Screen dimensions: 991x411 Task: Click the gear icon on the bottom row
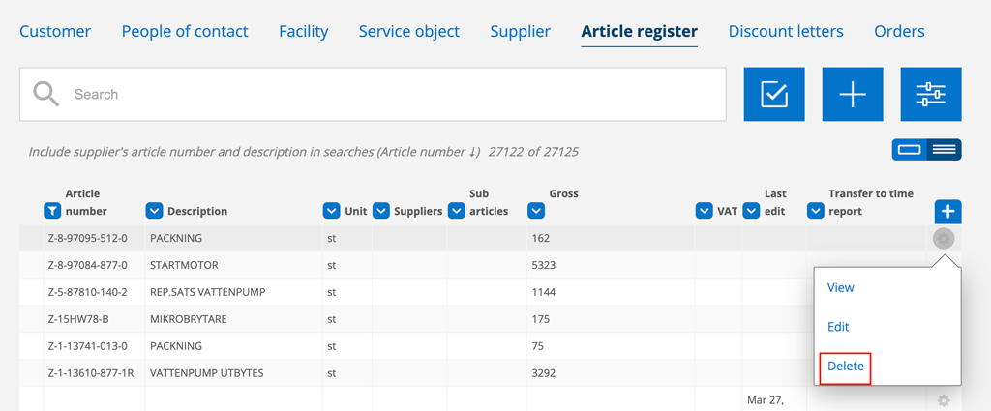tap(944, 400)
